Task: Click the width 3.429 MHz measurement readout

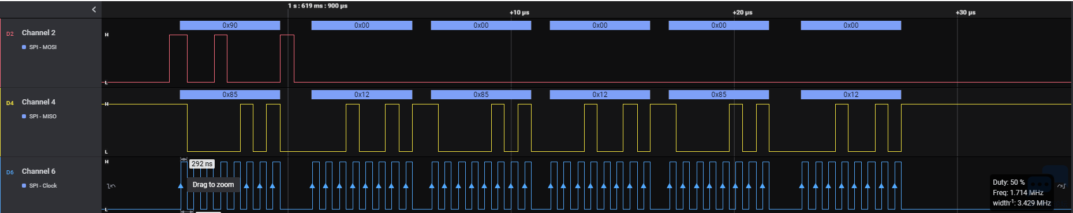Action: pyautogui.click(x=1022, y=203)
